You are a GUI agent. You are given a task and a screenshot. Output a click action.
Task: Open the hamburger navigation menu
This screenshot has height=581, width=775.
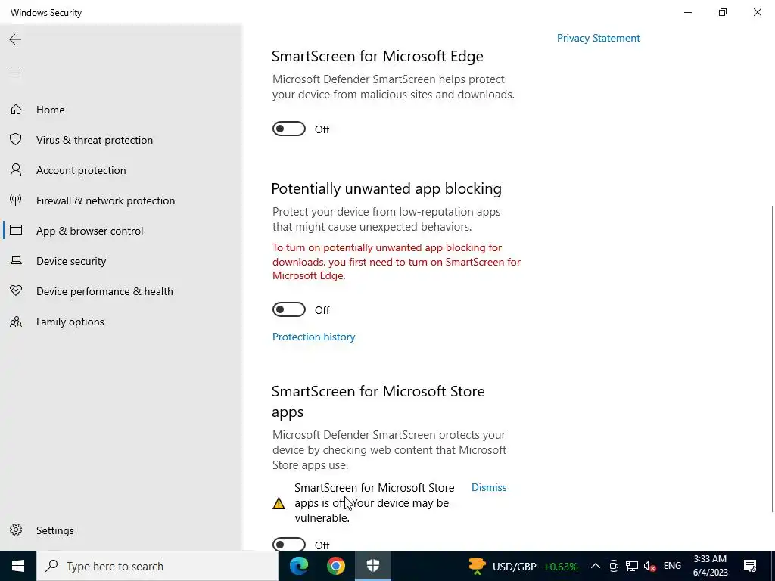click(x=15, y=73)
